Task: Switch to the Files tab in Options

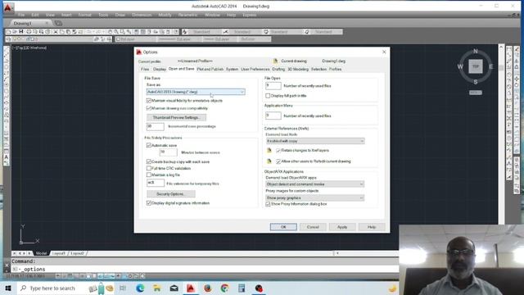Action: pyautogui.click(x=145, y=69)
